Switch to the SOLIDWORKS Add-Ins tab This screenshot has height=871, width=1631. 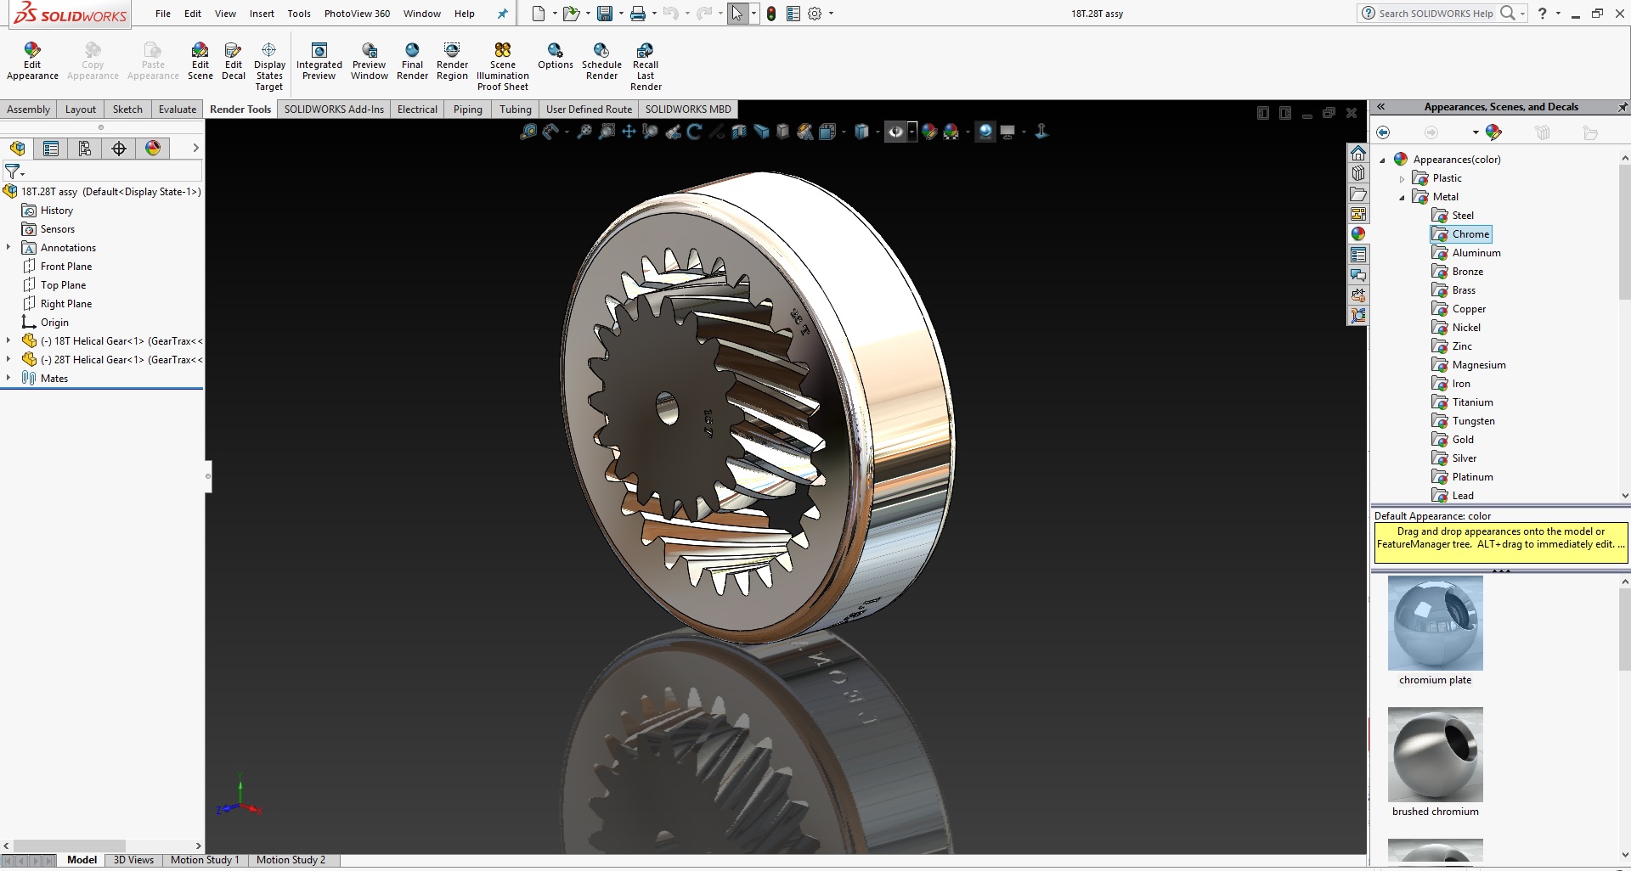click(334, 109)
